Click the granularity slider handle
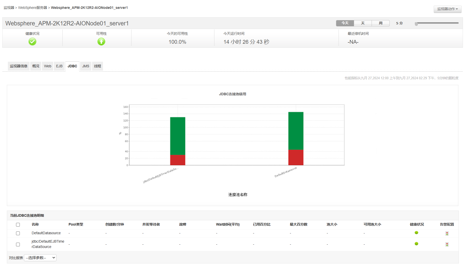Image resolution: width=467 pixels, height=267 pixels. point(416,24)
